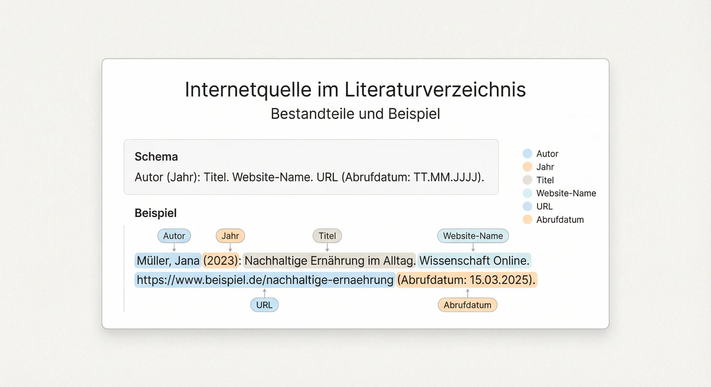Click the URL label pill below the example
711x387 pixels.
tap(264, 304)
